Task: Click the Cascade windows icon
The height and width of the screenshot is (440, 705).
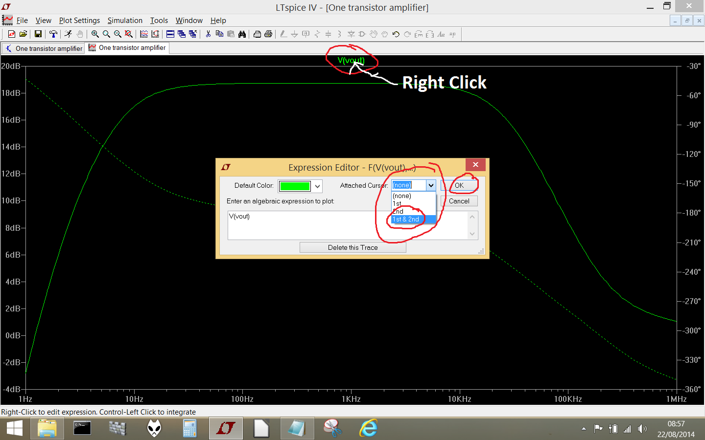Action: coord(182,34)
